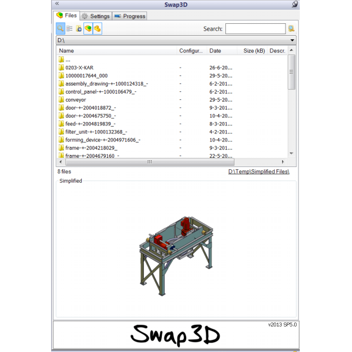Select folder feed-+-2004819839_-
This screenshot has height=352, width=352.
click(90, 124)
